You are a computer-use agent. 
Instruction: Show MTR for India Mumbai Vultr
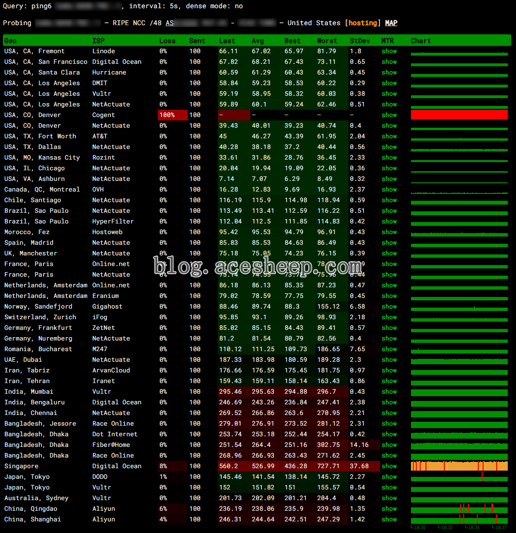pyautogui.click(x=389, y=392)
